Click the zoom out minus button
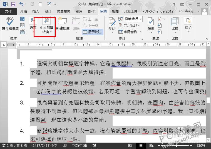Screen dimensions: 211x149 (x=159, y=146)
